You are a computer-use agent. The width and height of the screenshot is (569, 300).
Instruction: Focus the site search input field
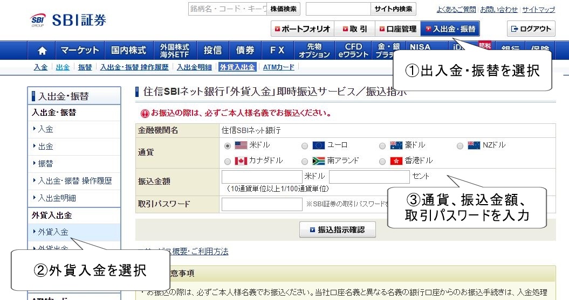click(x=338, y=9)
